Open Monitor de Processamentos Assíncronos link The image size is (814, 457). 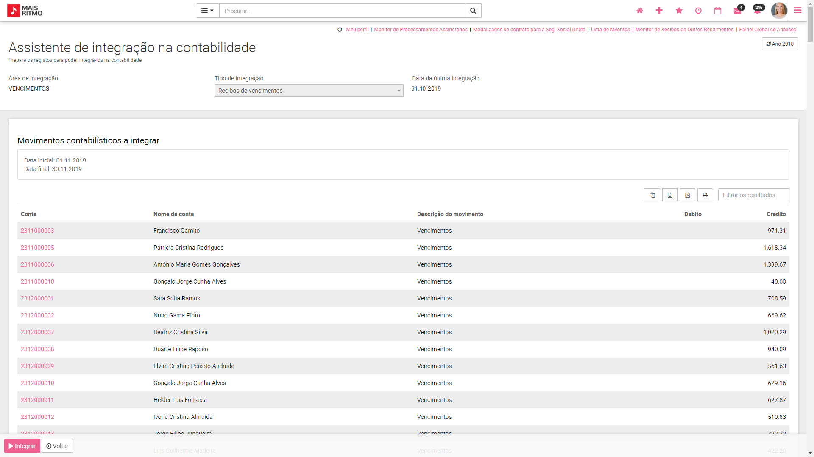[421, 30]
